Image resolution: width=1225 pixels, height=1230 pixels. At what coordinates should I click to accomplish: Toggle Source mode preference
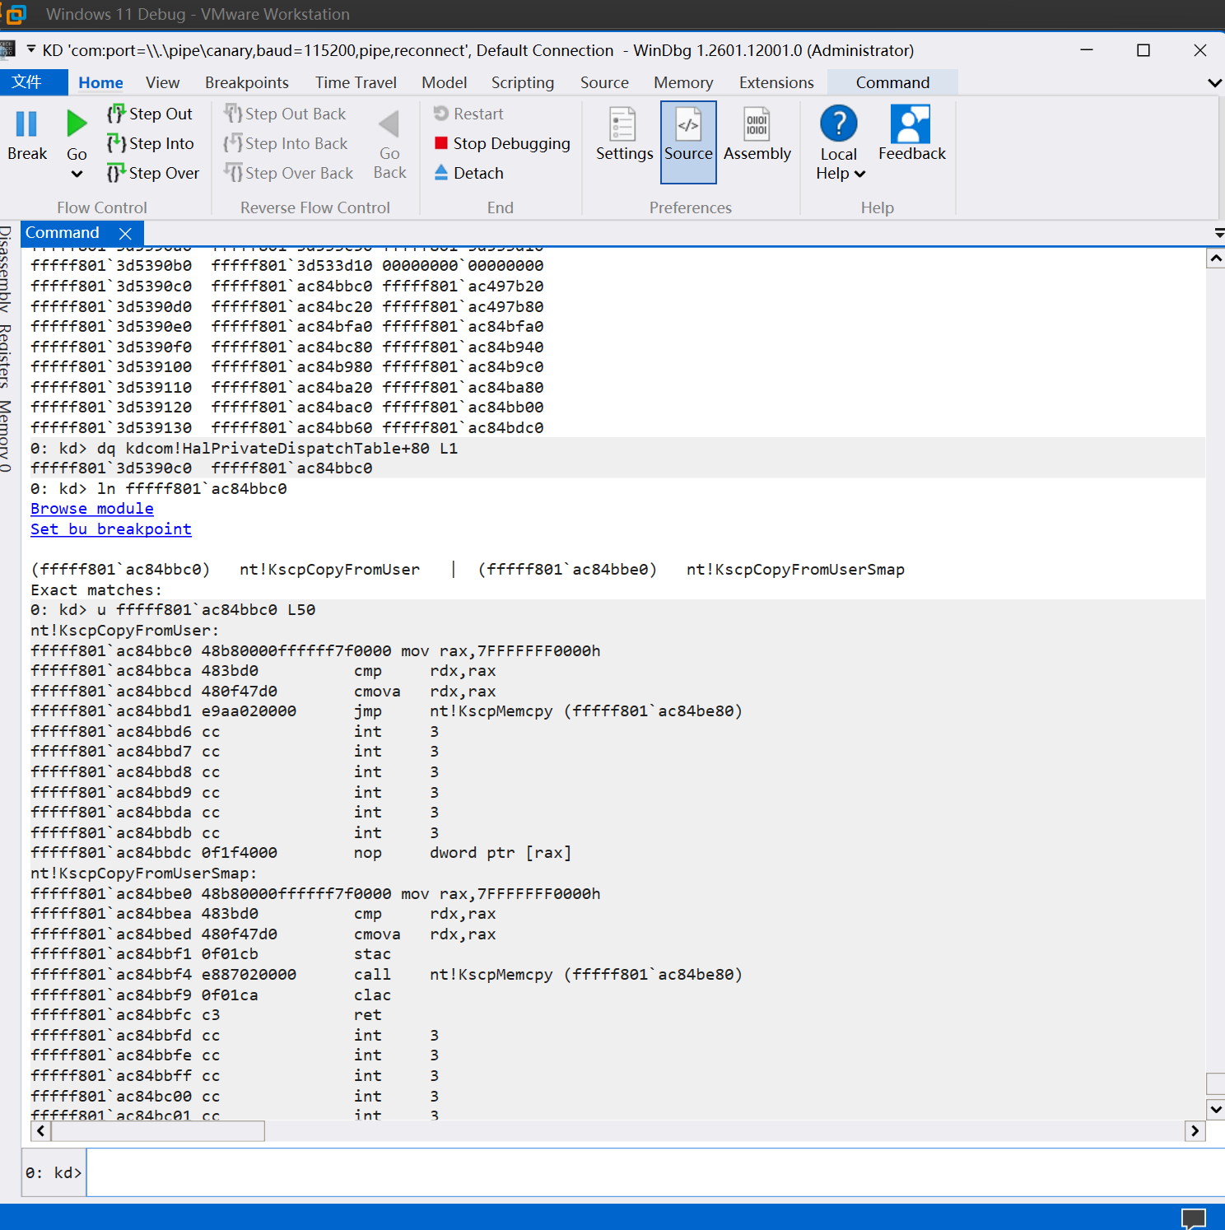point(688,142)
